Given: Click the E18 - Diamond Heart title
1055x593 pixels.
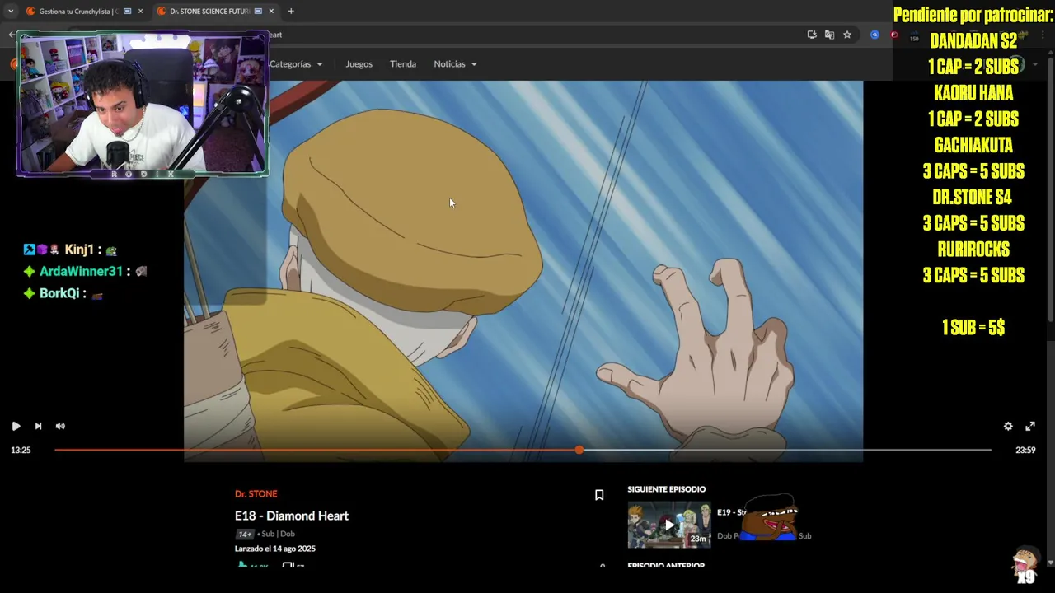Looking at the screenshot, I should (292, 516).
